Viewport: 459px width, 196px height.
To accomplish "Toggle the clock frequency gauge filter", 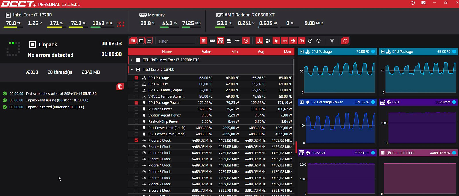I will [x=302, y=41].
